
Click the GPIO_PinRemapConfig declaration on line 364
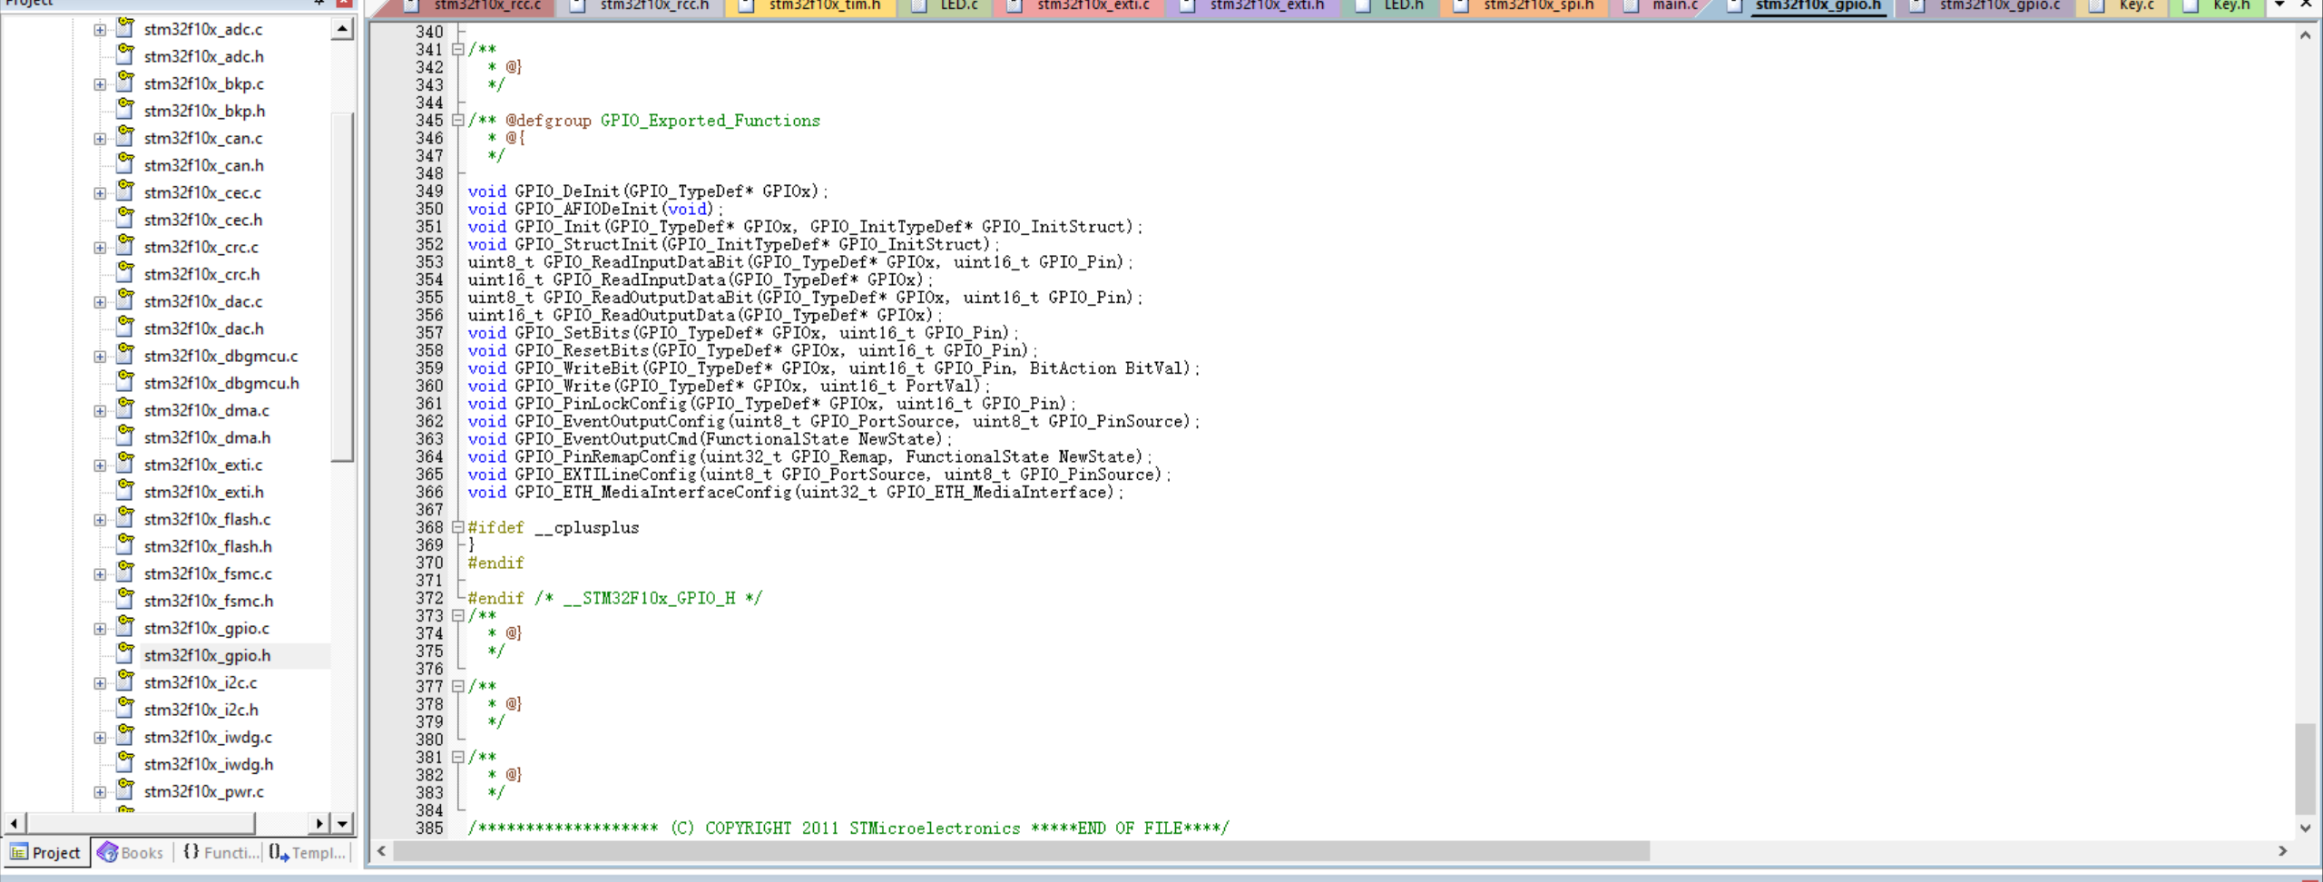[x=809, y=457]
